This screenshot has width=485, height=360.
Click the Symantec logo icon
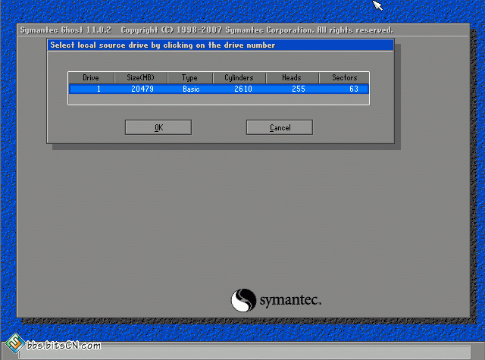click(243, 300)
